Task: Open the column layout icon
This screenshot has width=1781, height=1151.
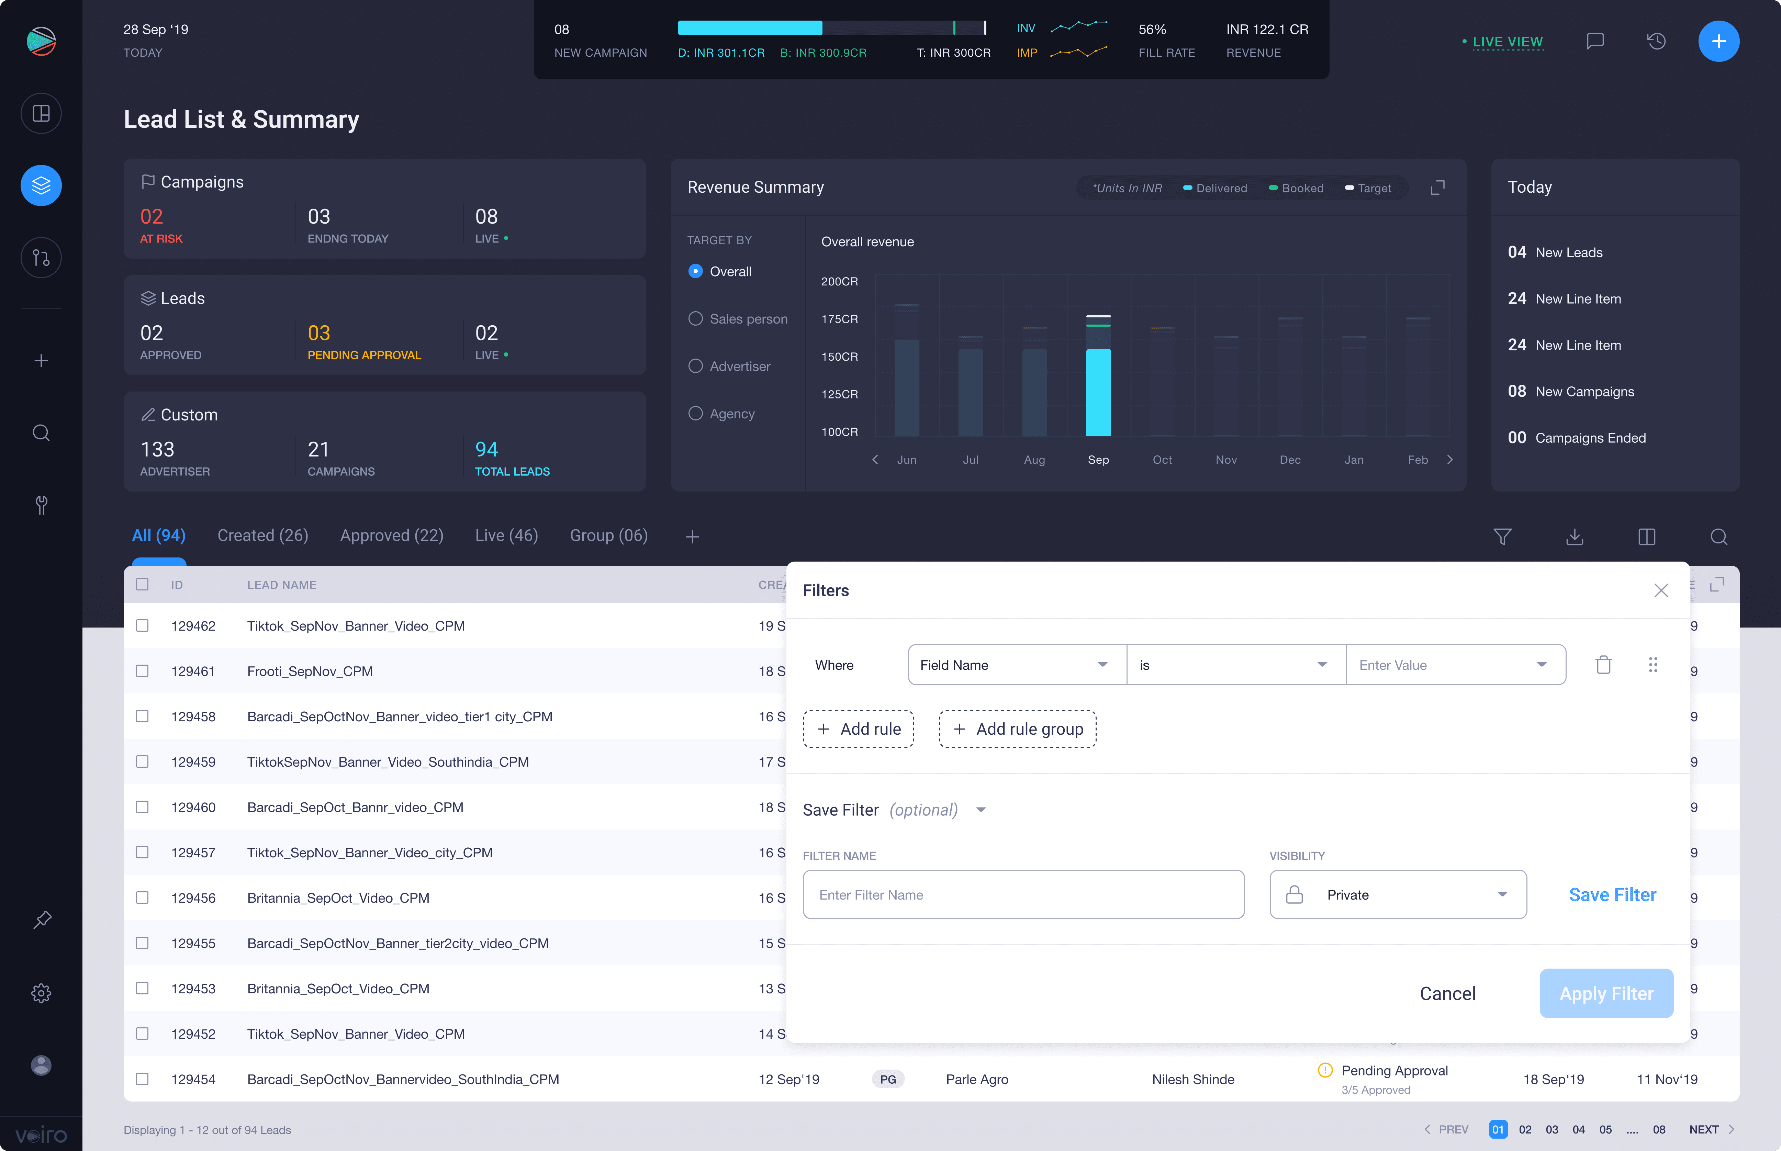Action: click(x=1646, y=537)
